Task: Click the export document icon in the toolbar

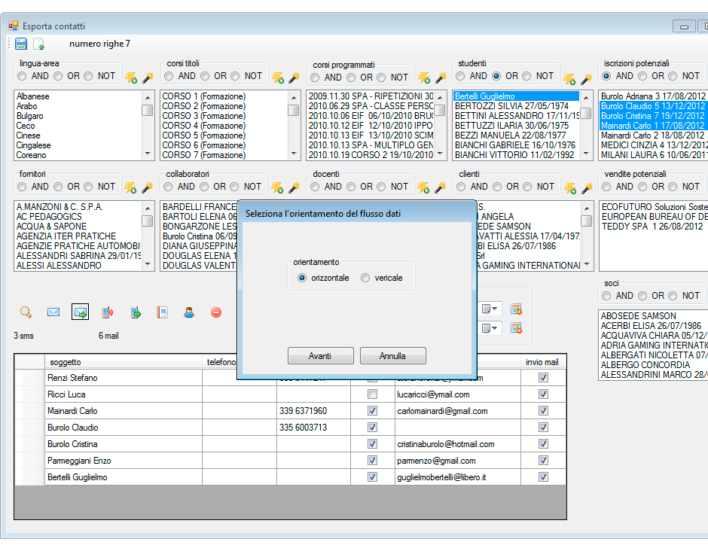Action: coord(39,44)
